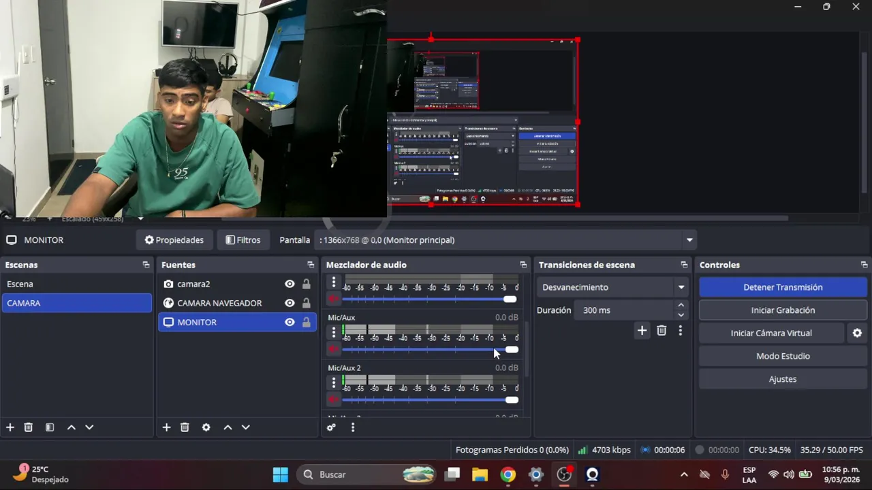This screenshot has height=490, width=872.
Task: Toggle the lock on the camara2 source
Action: (307, 284)
